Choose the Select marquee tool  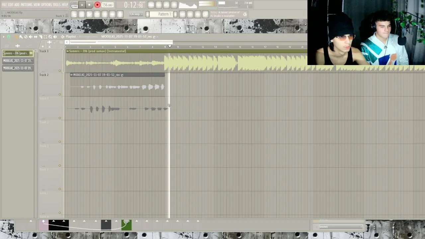(x=45, y=37)
